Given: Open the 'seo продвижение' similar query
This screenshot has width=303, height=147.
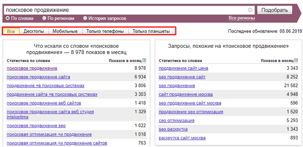Looking at the screenshot, I should tap(177, 86).
